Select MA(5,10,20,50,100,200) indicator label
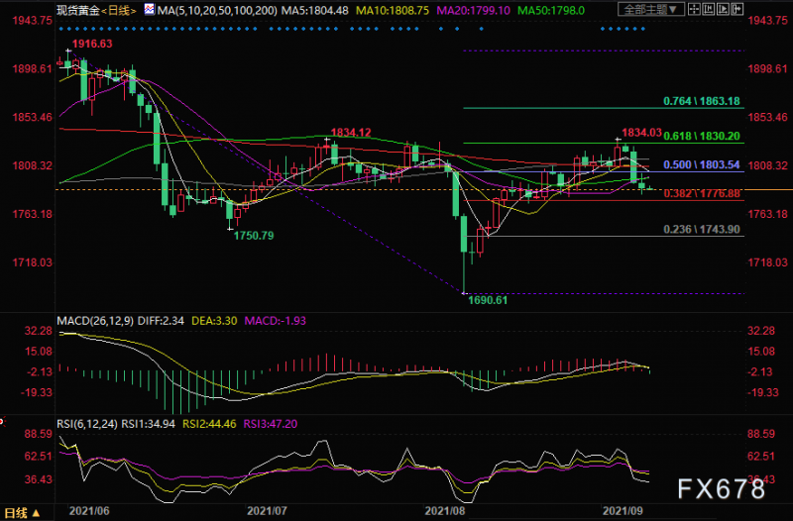The image size is (793, 521). pos(217,10)
